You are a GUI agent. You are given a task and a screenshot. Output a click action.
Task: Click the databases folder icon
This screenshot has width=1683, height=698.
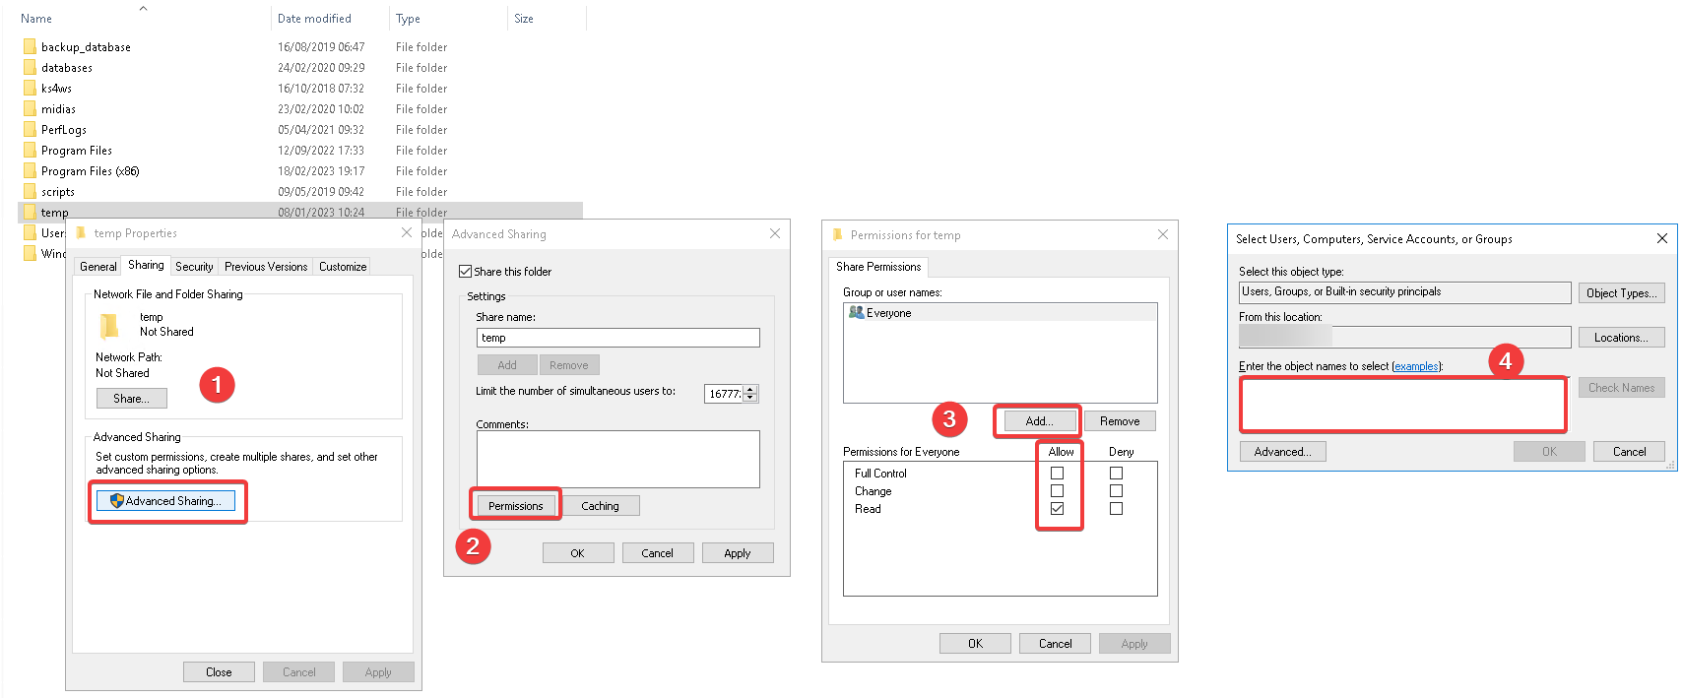coord(30,68)
